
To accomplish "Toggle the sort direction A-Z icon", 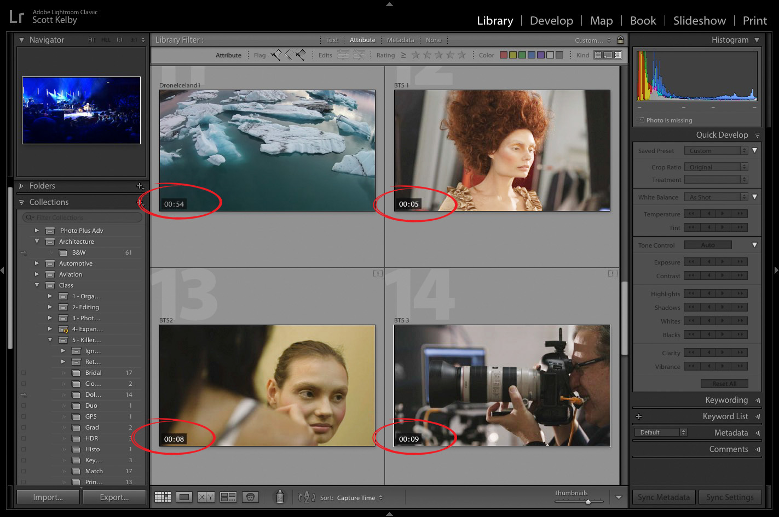I will coord(307,497).
